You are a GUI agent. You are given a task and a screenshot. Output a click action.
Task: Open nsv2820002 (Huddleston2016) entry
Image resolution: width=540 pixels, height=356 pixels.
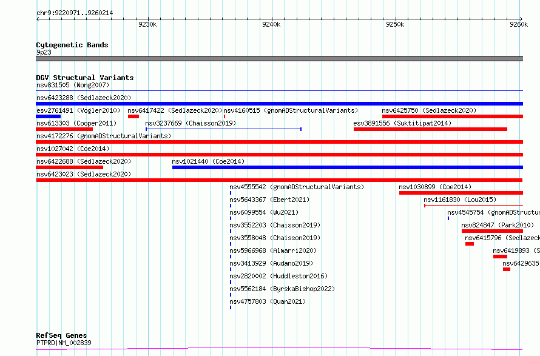point(278,276)
